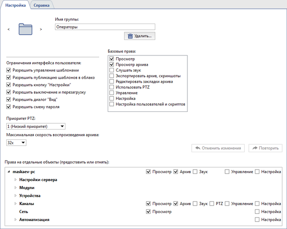The image size is (287, 229).
Task: Open the 32x playback speed dropdown
Action: pyautogui.click(x=16, y=142)
